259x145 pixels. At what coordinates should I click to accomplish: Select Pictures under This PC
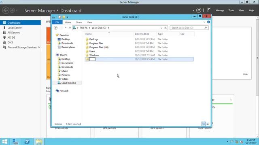pos(66,75)
